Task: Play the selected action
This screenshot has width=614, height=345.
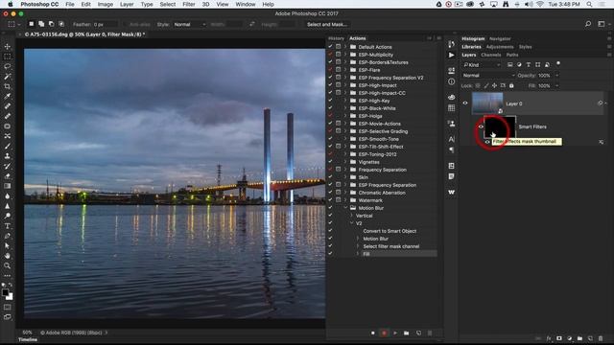Action: point(395,333)
